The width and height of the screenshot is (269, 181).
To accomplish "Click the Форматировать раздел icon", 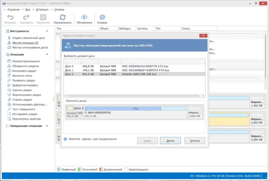I will coord(9,95).
